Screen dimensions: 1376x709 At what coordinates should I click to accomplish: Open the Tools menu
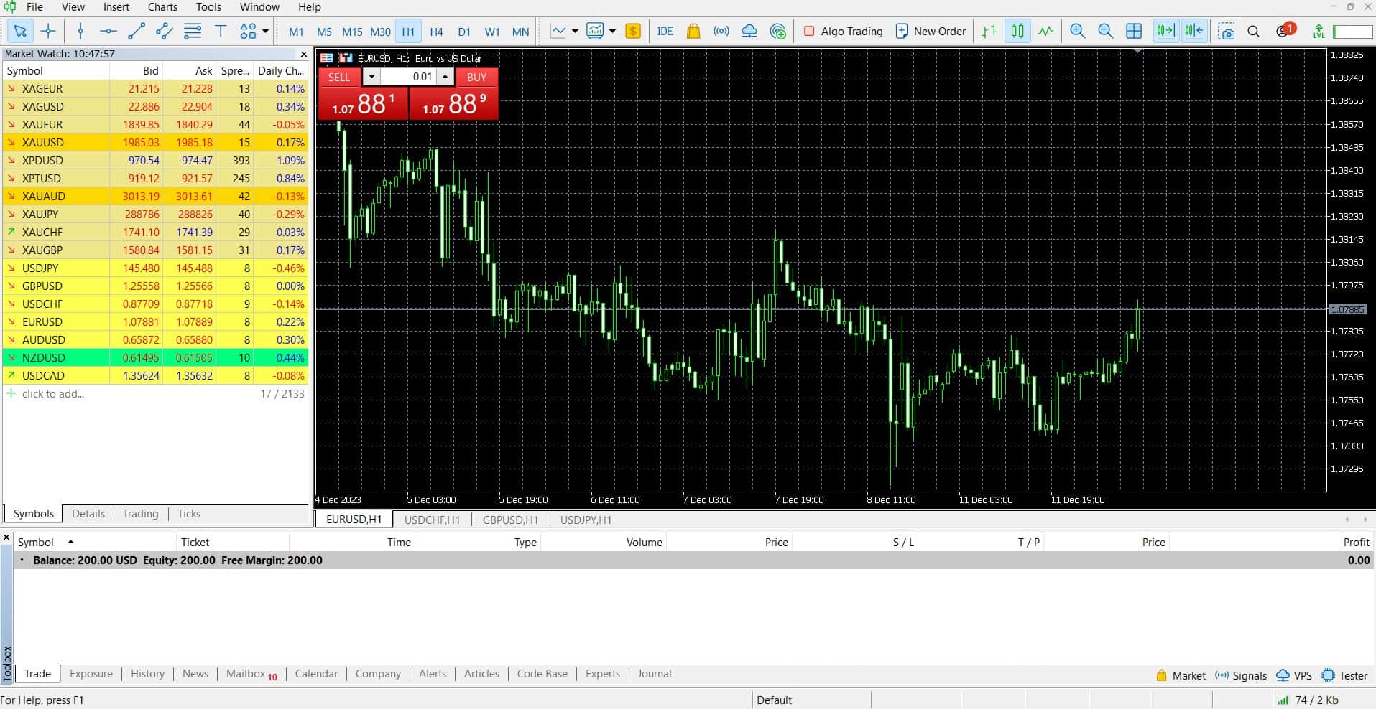coord(208,7)
